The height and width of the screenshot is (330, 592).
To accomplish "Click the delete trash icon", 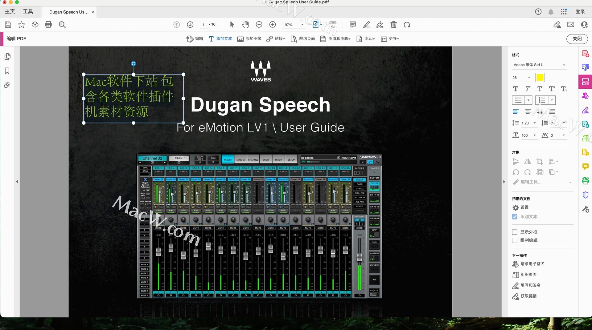I will (393, 25).
